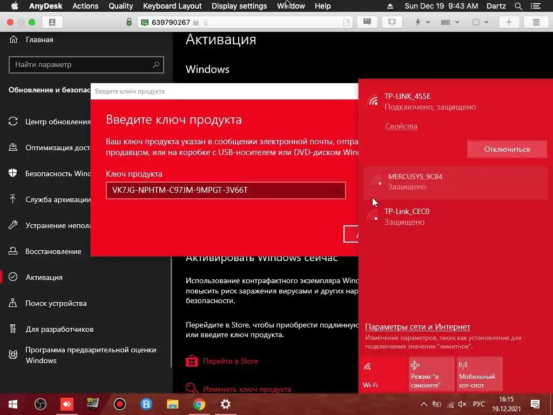Screen dimensions: 553x415
Task: Select the TP-Link_CEC0 Wi-Fi network
Action: (x=456, y=216)
